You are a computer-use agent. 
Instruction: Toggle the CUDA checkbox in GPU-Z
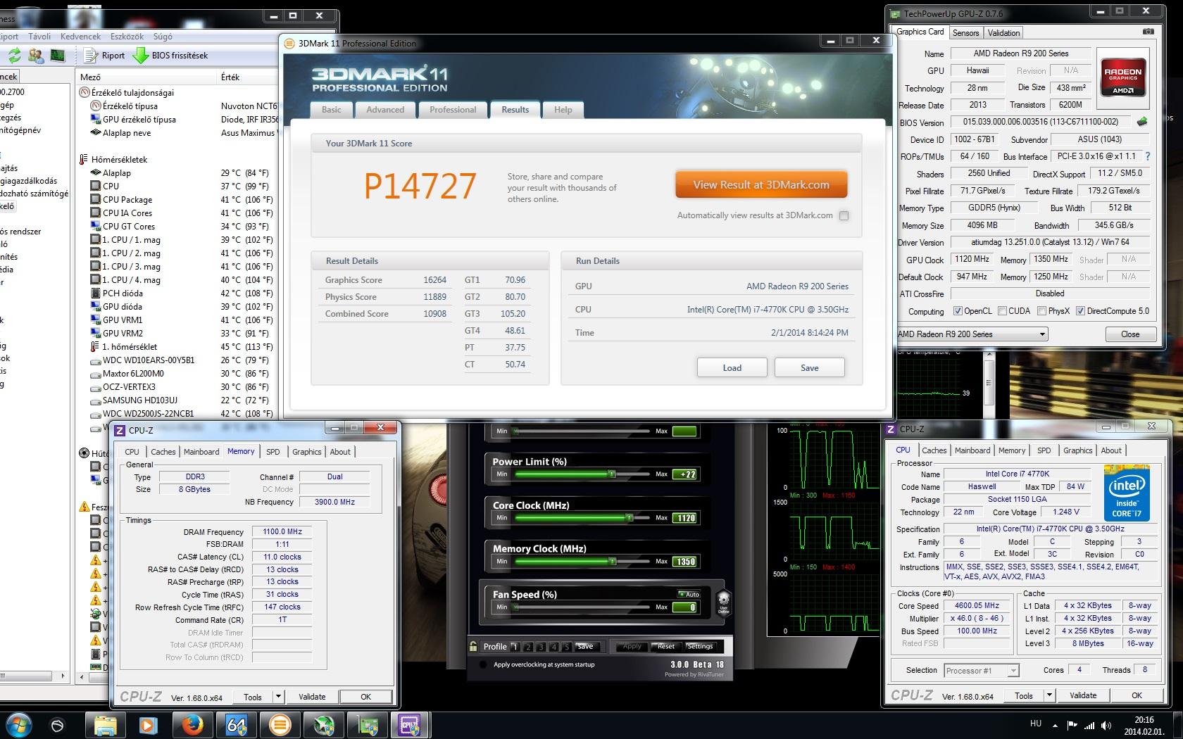coord(1002,311)
